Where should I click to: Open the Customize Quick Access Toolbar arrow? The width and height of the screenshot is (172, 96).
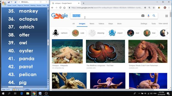pyautogui.click(x=19, y=2)
